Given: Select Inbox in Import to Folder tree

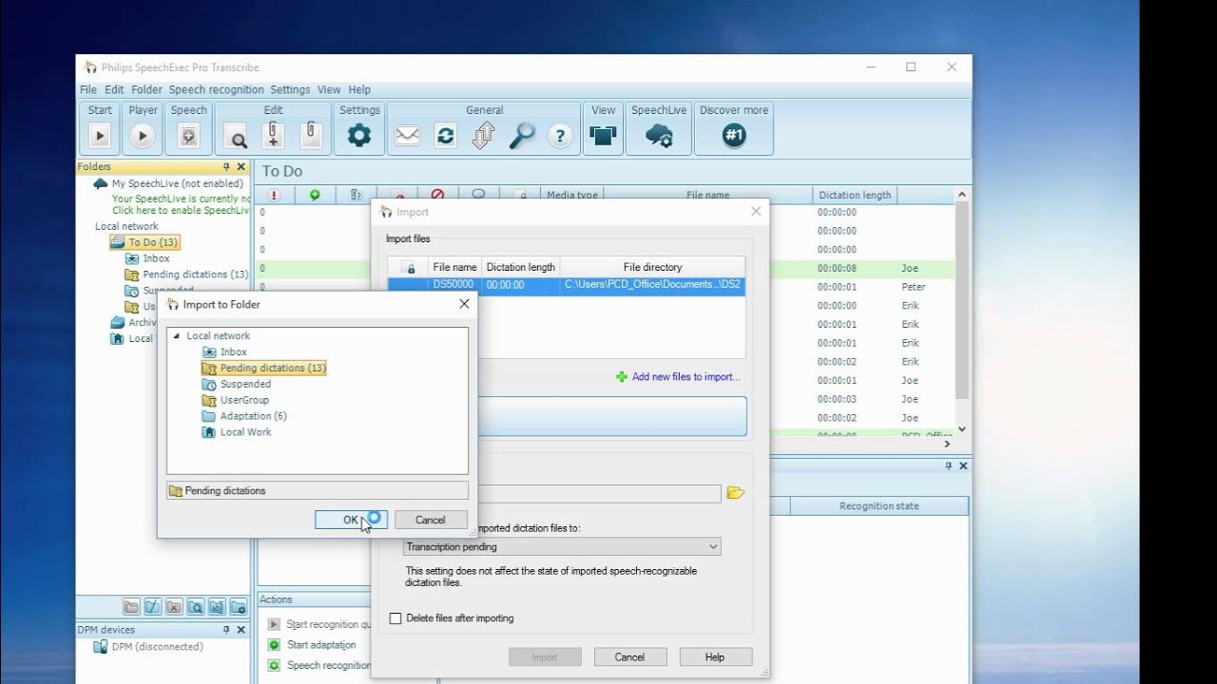Looking at the screenshot, I should coord(225,352).
